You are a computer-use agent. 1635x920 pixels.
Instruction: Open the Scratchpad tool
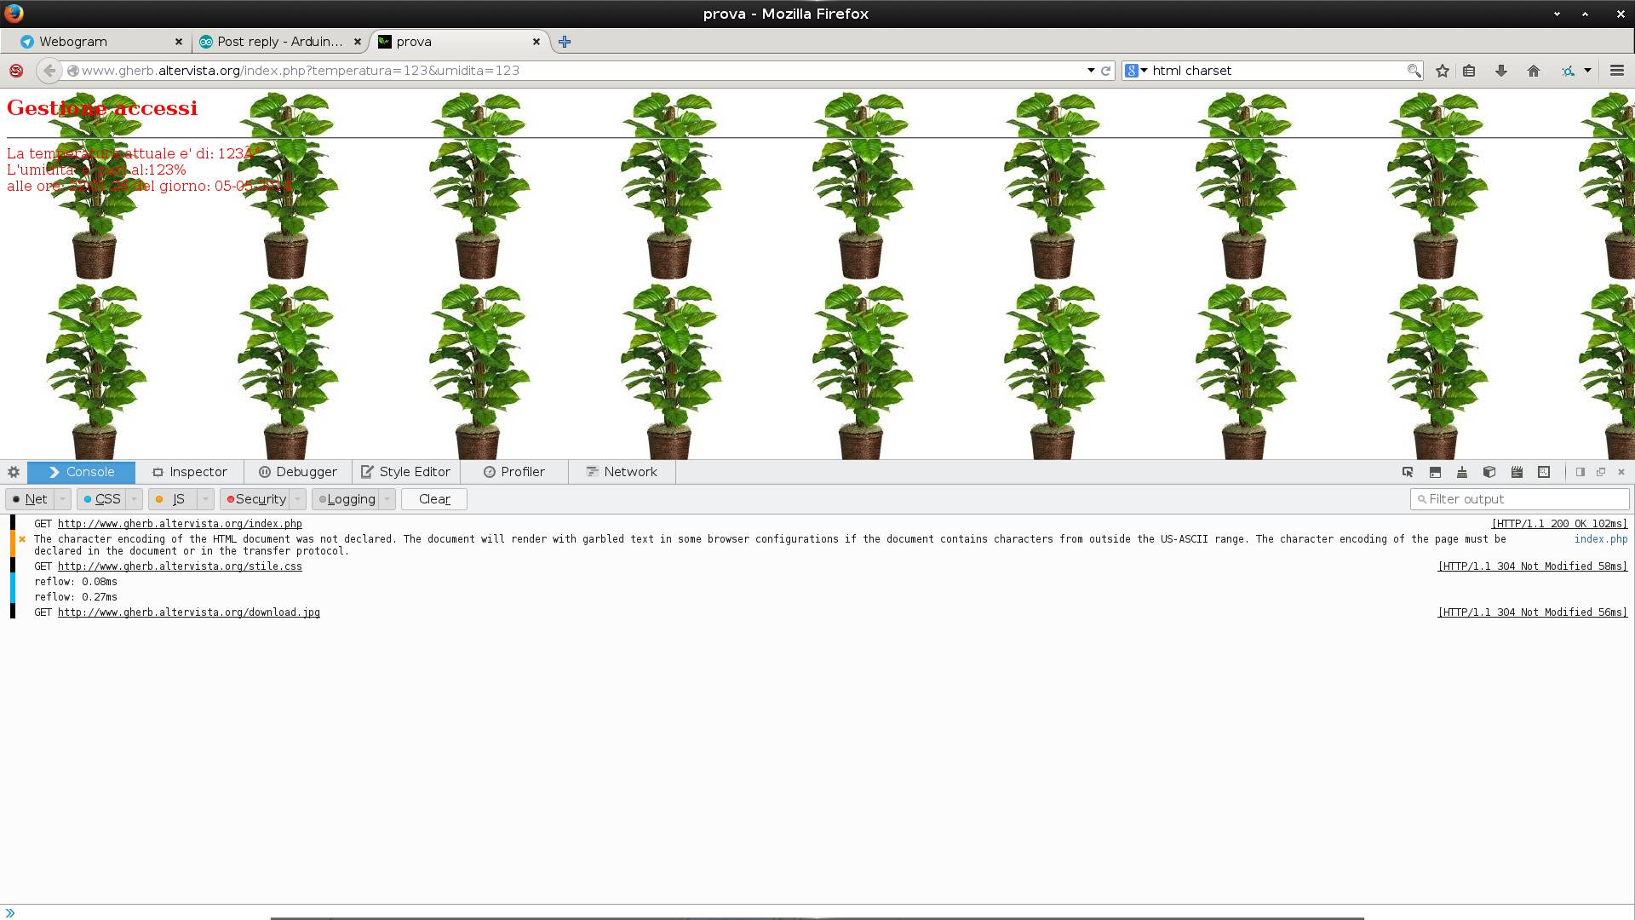(x=1517, y=472)
